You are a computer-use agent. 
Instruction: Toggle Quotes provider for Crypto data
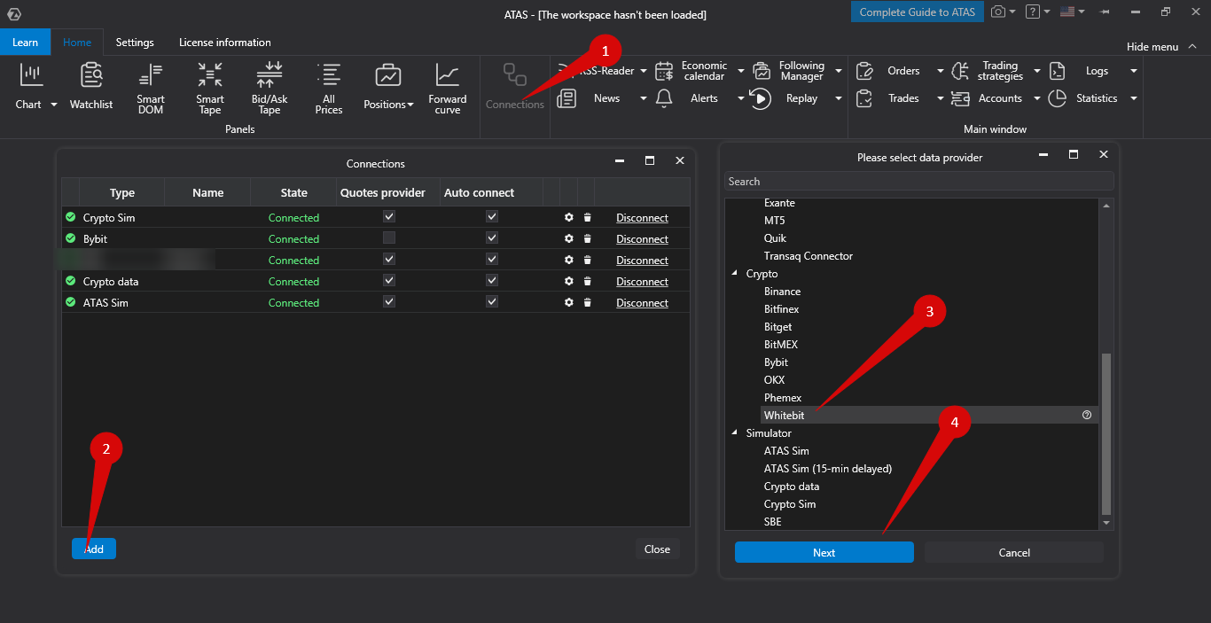(x=389, y=280)
